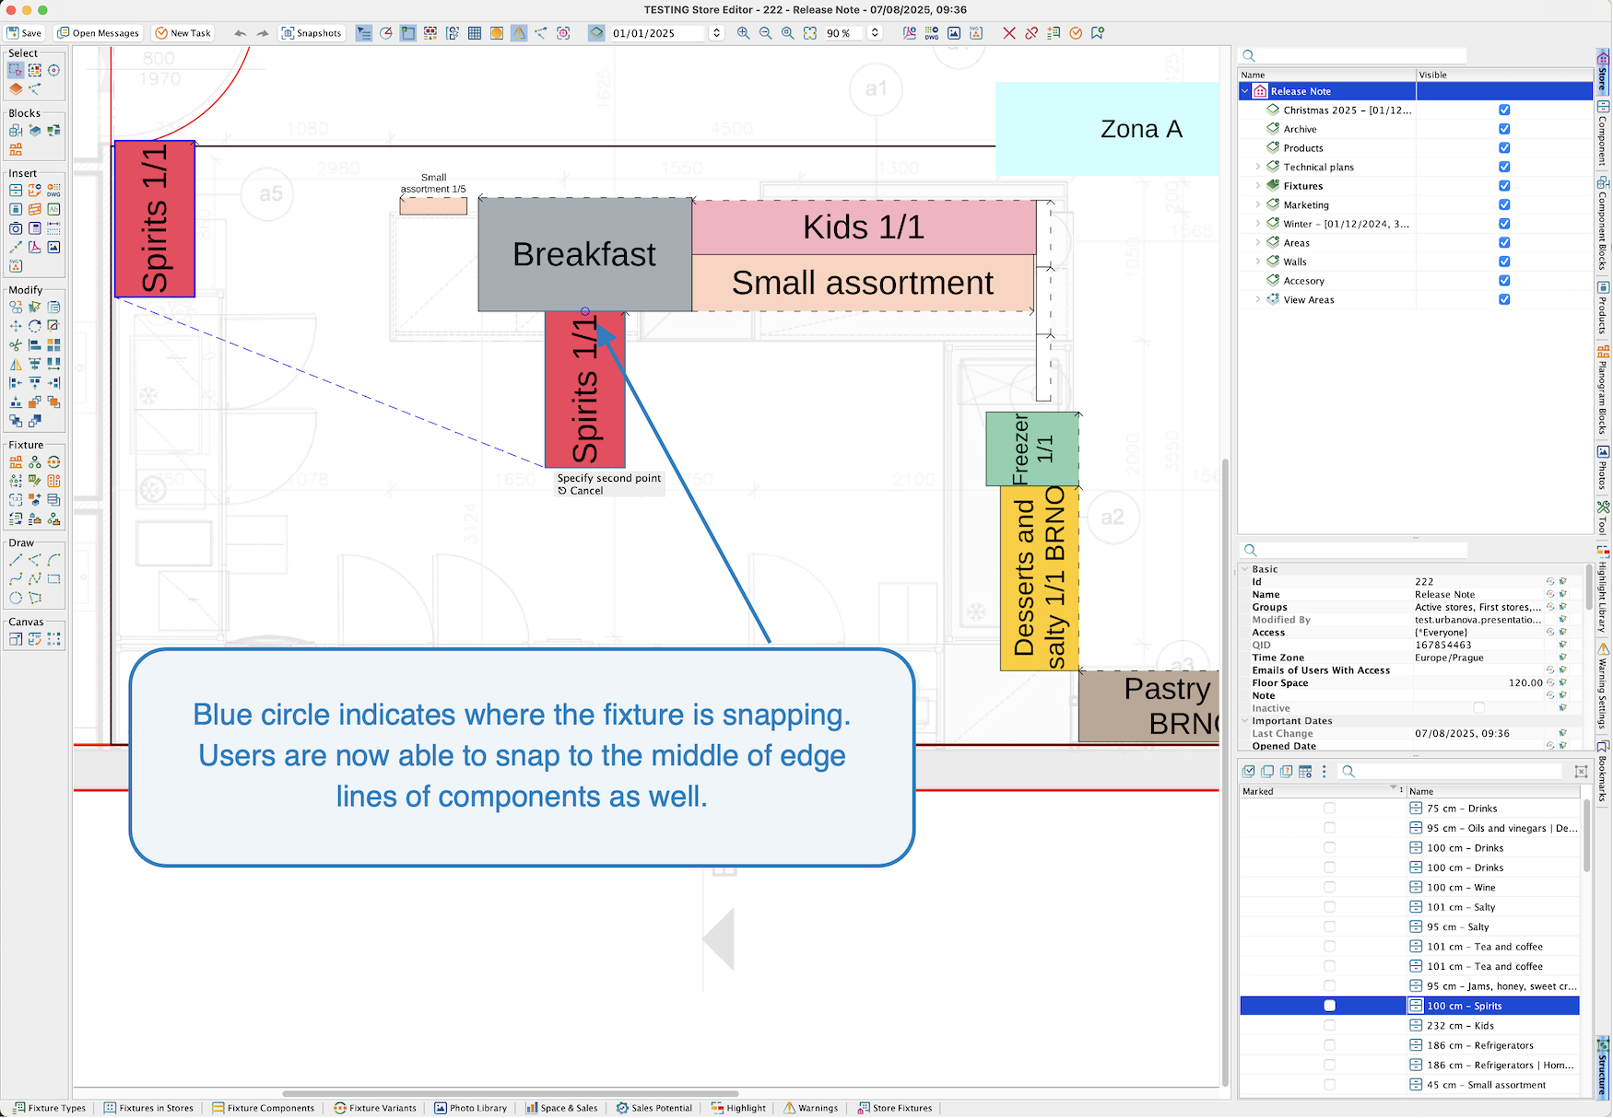Click the mirror icon in Modify palette

pos(16,365)
